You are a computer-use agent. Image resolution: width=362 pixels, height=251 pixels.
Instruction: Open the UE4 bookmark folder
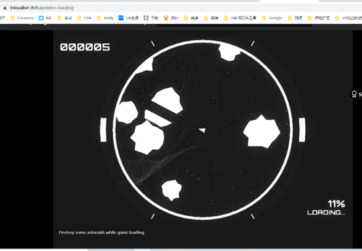click(84, 18)
